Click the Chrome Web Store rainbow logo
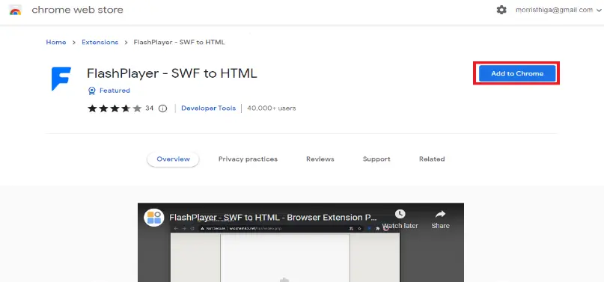The image size is (604, 282). click(x=16, y=10)
